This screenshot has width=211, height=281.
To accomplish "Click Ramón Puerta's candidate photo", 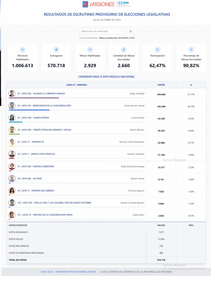I will tap(12, 178).
